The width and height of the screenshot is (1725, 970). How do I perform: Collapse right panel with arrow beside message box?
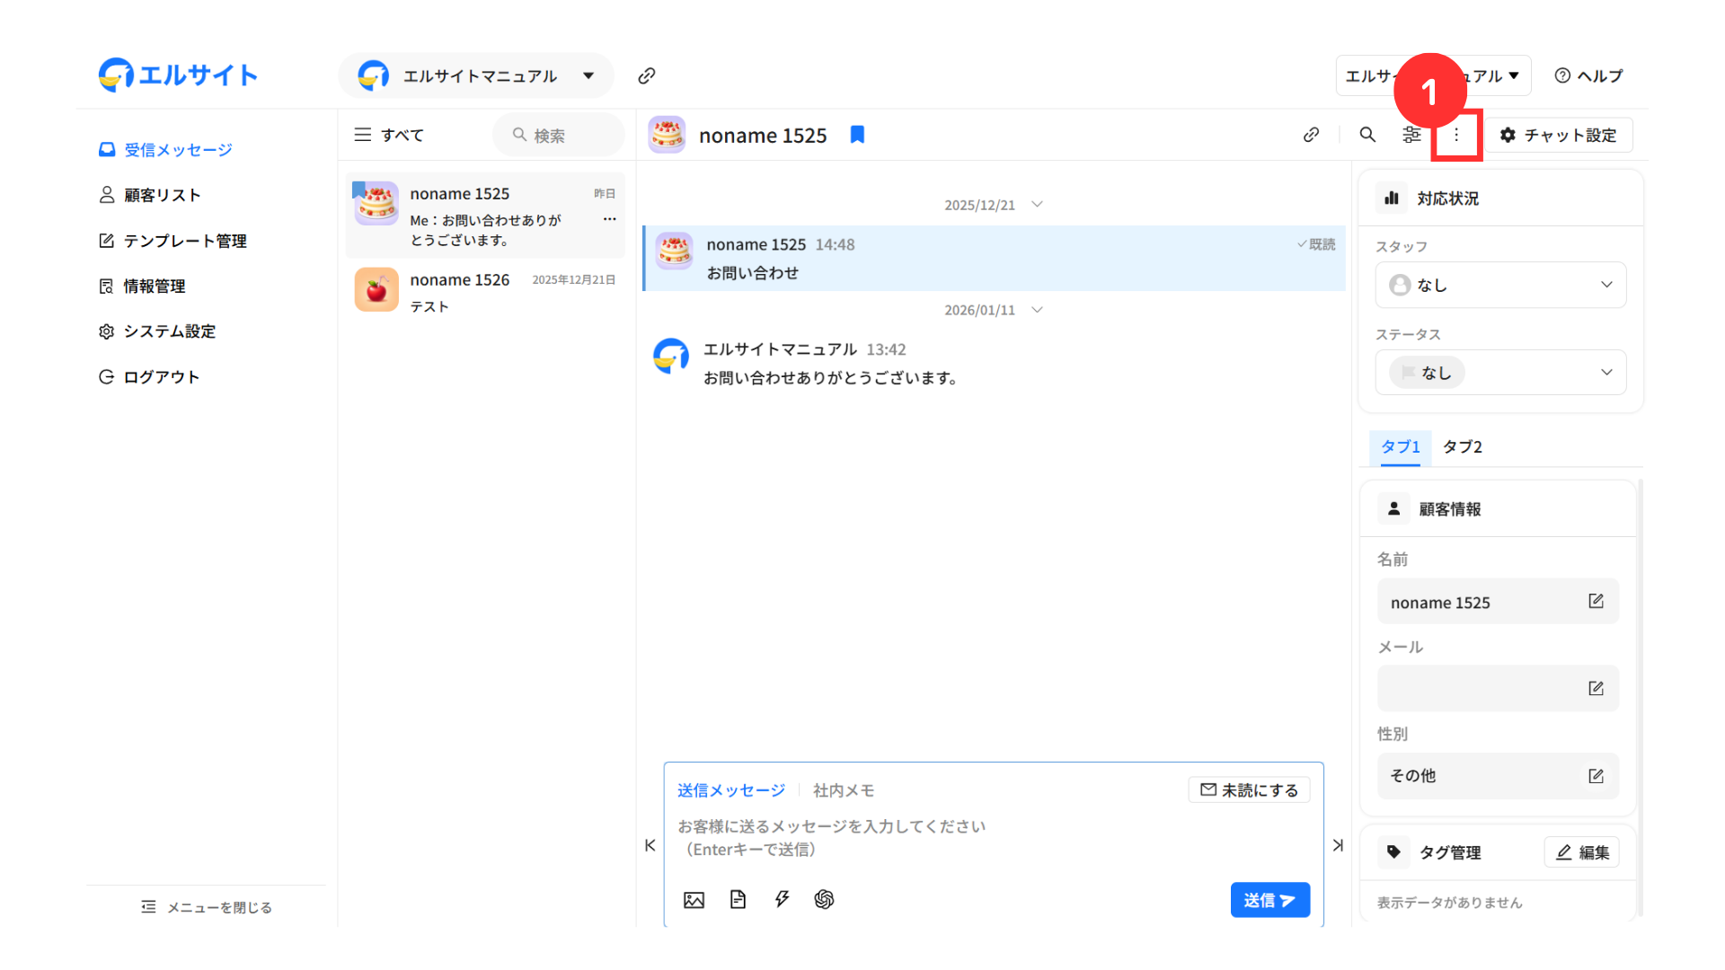click(1338, 845)
